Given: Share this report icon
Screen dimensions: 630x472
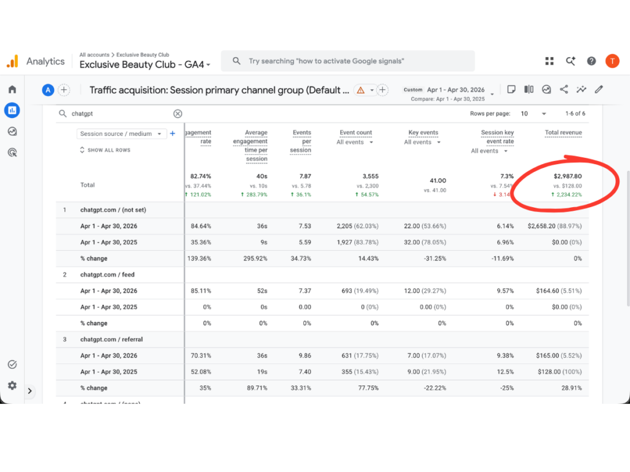Looking at the screenshot, I should point(564,89).
